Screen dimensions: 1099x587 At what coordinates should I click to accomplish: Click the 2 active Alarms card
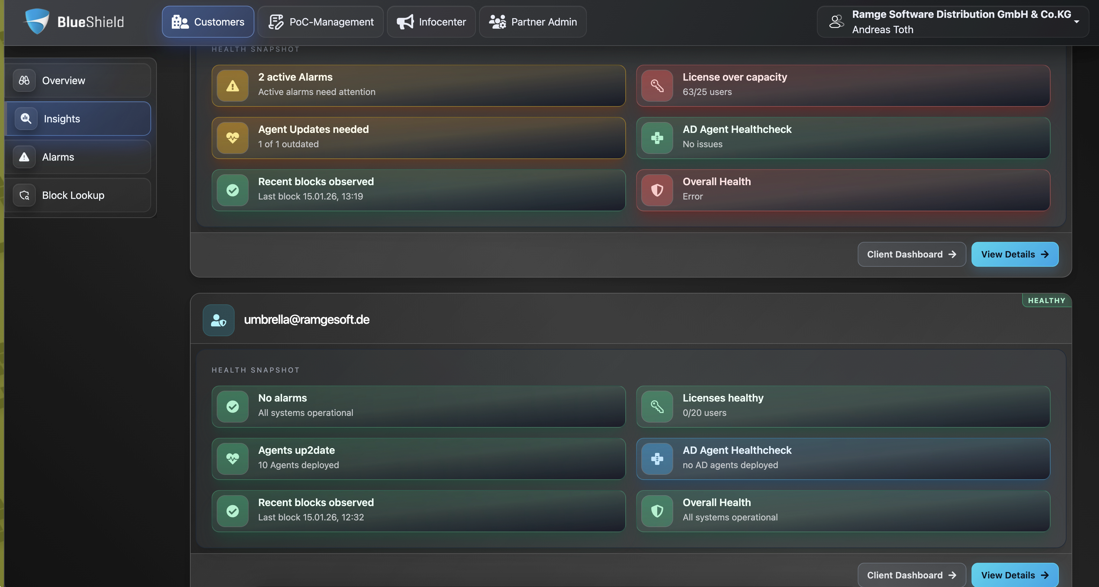(418, 85)
